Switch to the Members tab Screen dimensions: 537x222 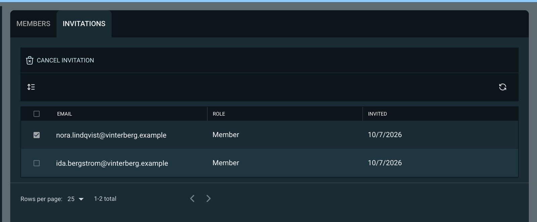pos(33,24)
